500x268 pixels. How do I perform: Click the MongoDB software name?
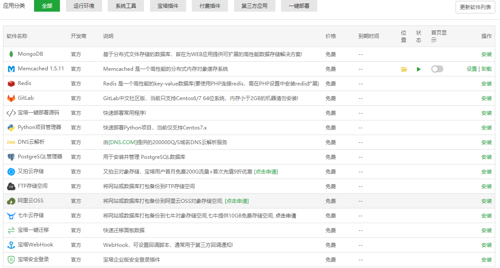pos(30,54)
